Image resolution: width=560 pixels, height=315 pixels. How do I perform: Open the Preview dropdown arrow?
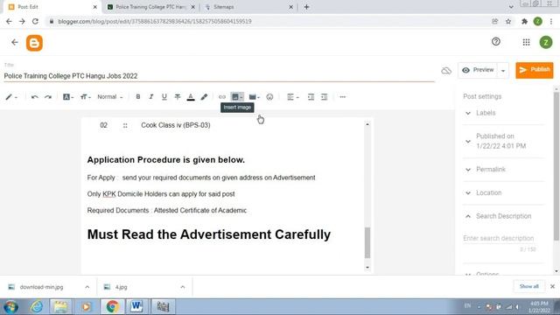click(503, 70)
